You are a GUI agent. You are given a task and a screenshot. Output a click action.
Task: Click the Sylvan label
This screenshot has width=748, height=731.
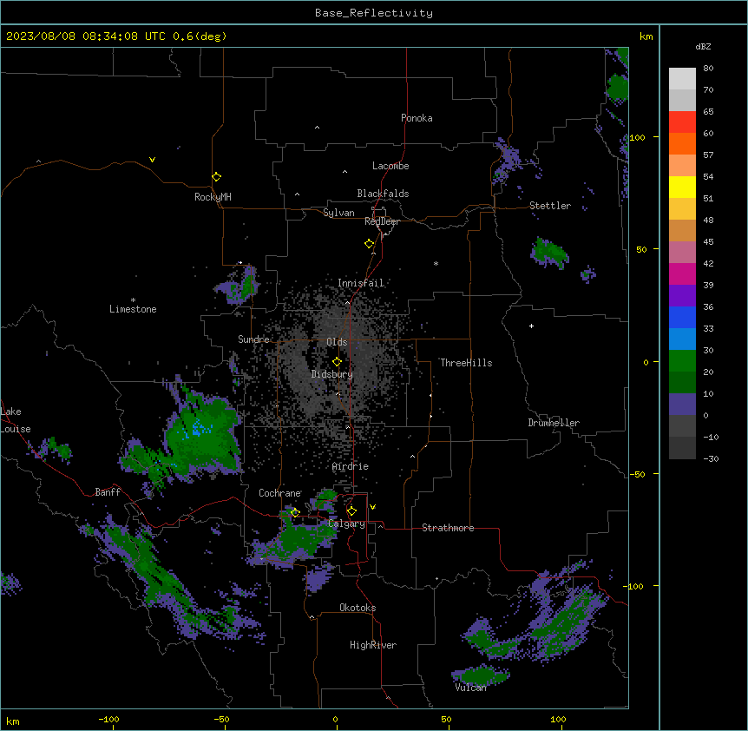coord(338,213)
